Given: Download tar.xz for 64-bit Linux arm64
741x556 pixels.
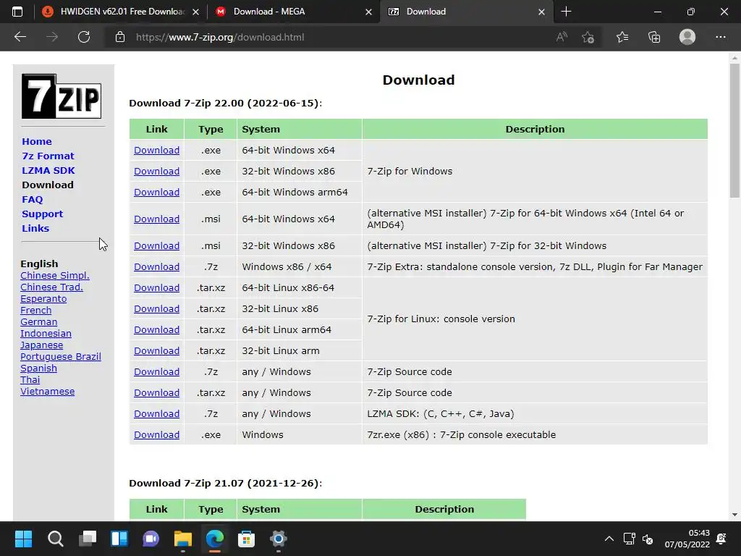Looking at the screenshot, I should [x=156, y=330].
